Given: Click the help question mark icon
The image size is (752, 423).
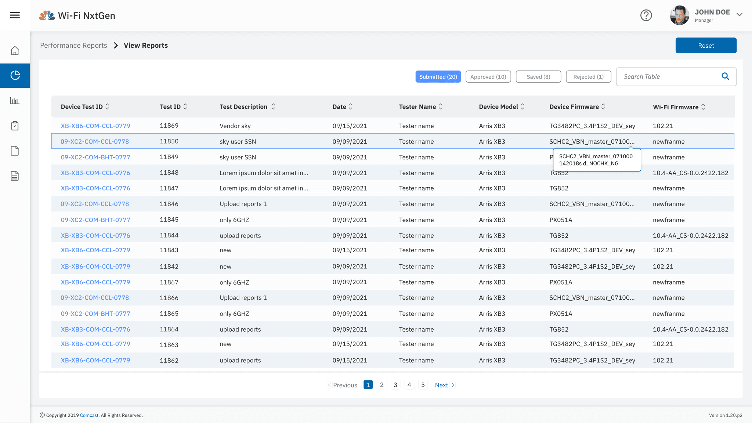Looking at the screenshot, I should pos(646,15).
